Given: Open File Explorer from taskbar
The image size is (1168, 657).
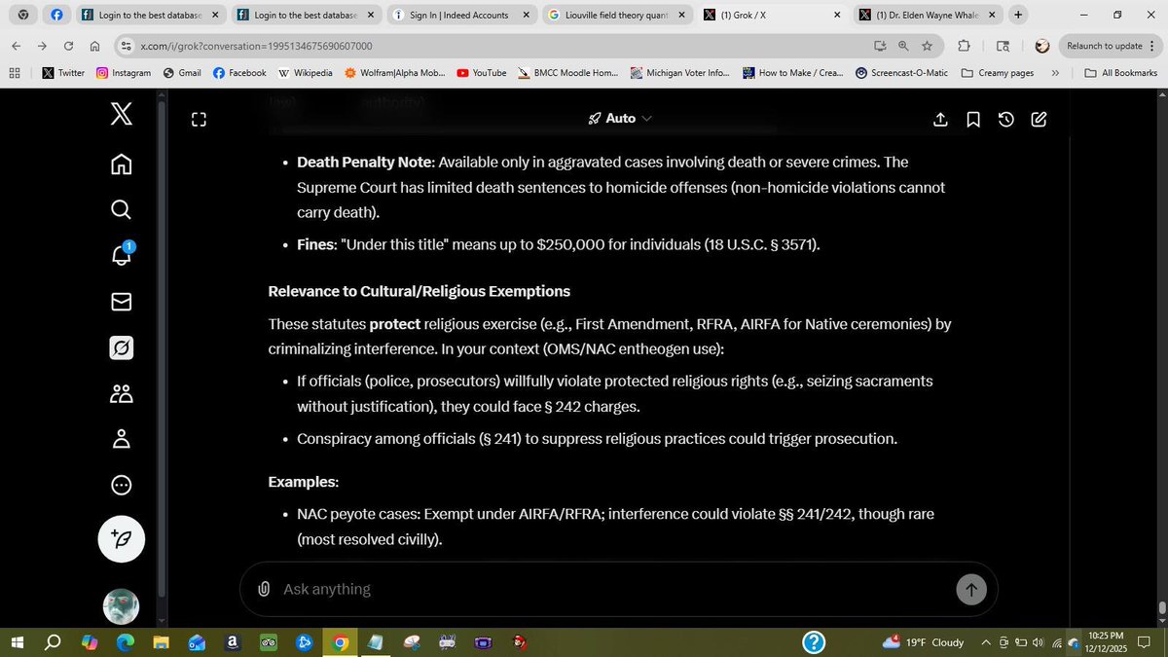Looking at the screenshot, I should tap(161, 642).
